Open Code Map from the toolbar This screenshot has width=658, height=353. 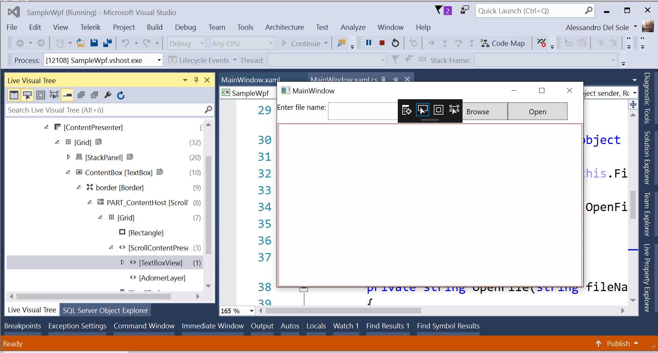coord(503,43)
